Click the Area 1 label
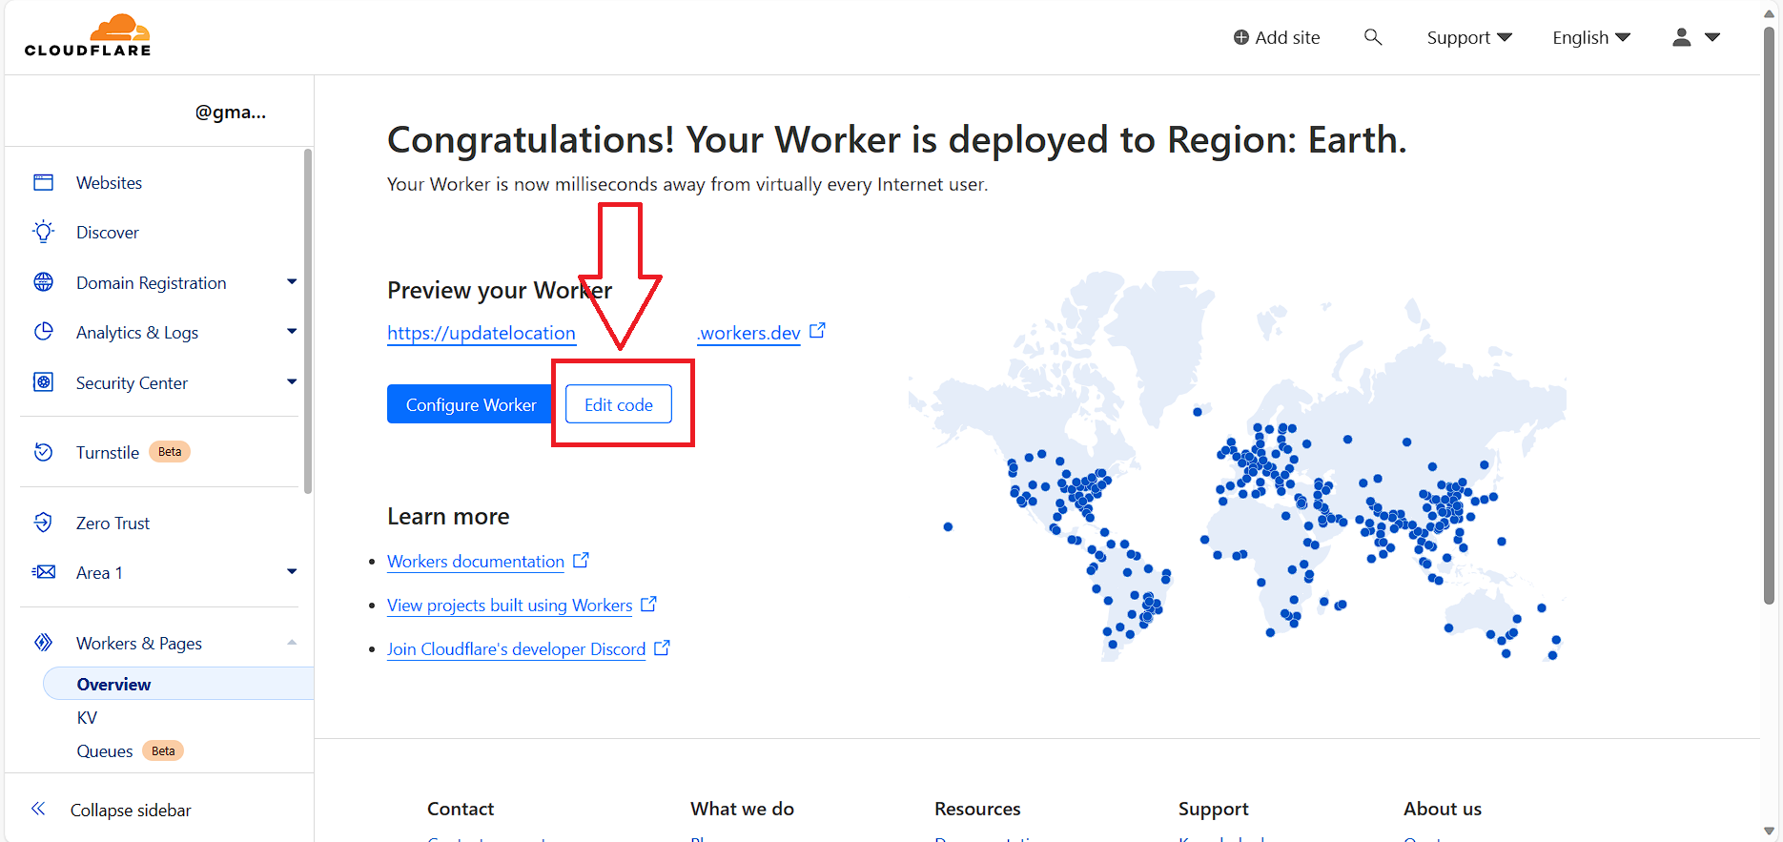The image size is (1783, 842). coord(99,572)
